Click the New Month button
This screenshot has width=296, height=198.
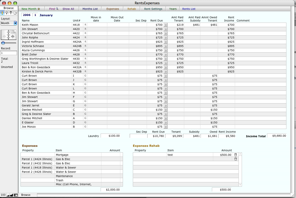pyautogui.click(x=31, y=9)
